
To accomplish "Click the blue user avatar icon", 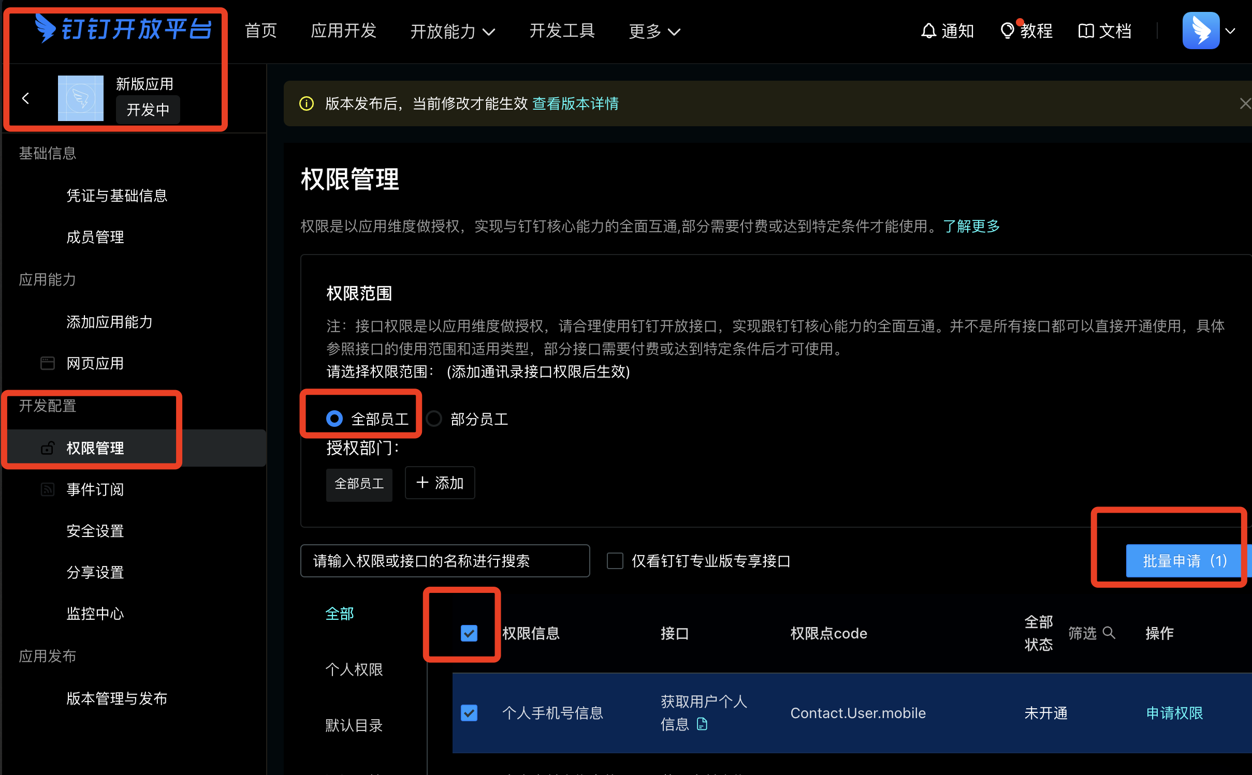I will (1201, 31).
